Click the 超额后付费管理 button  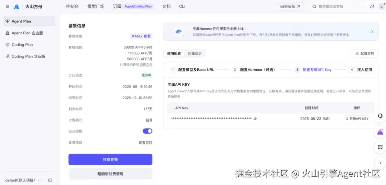(110, 174)
